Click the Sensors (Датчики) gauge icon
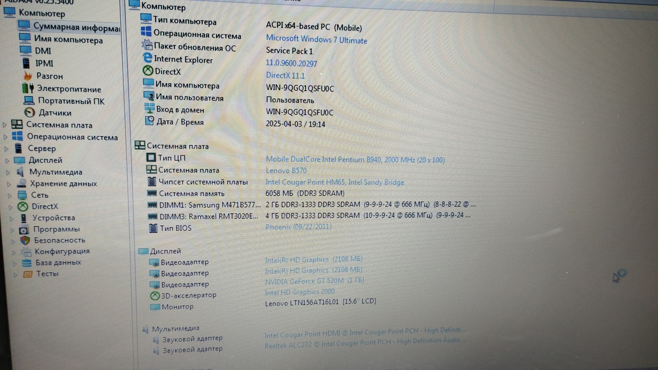658x370 pixels. (x=30, y=112)
